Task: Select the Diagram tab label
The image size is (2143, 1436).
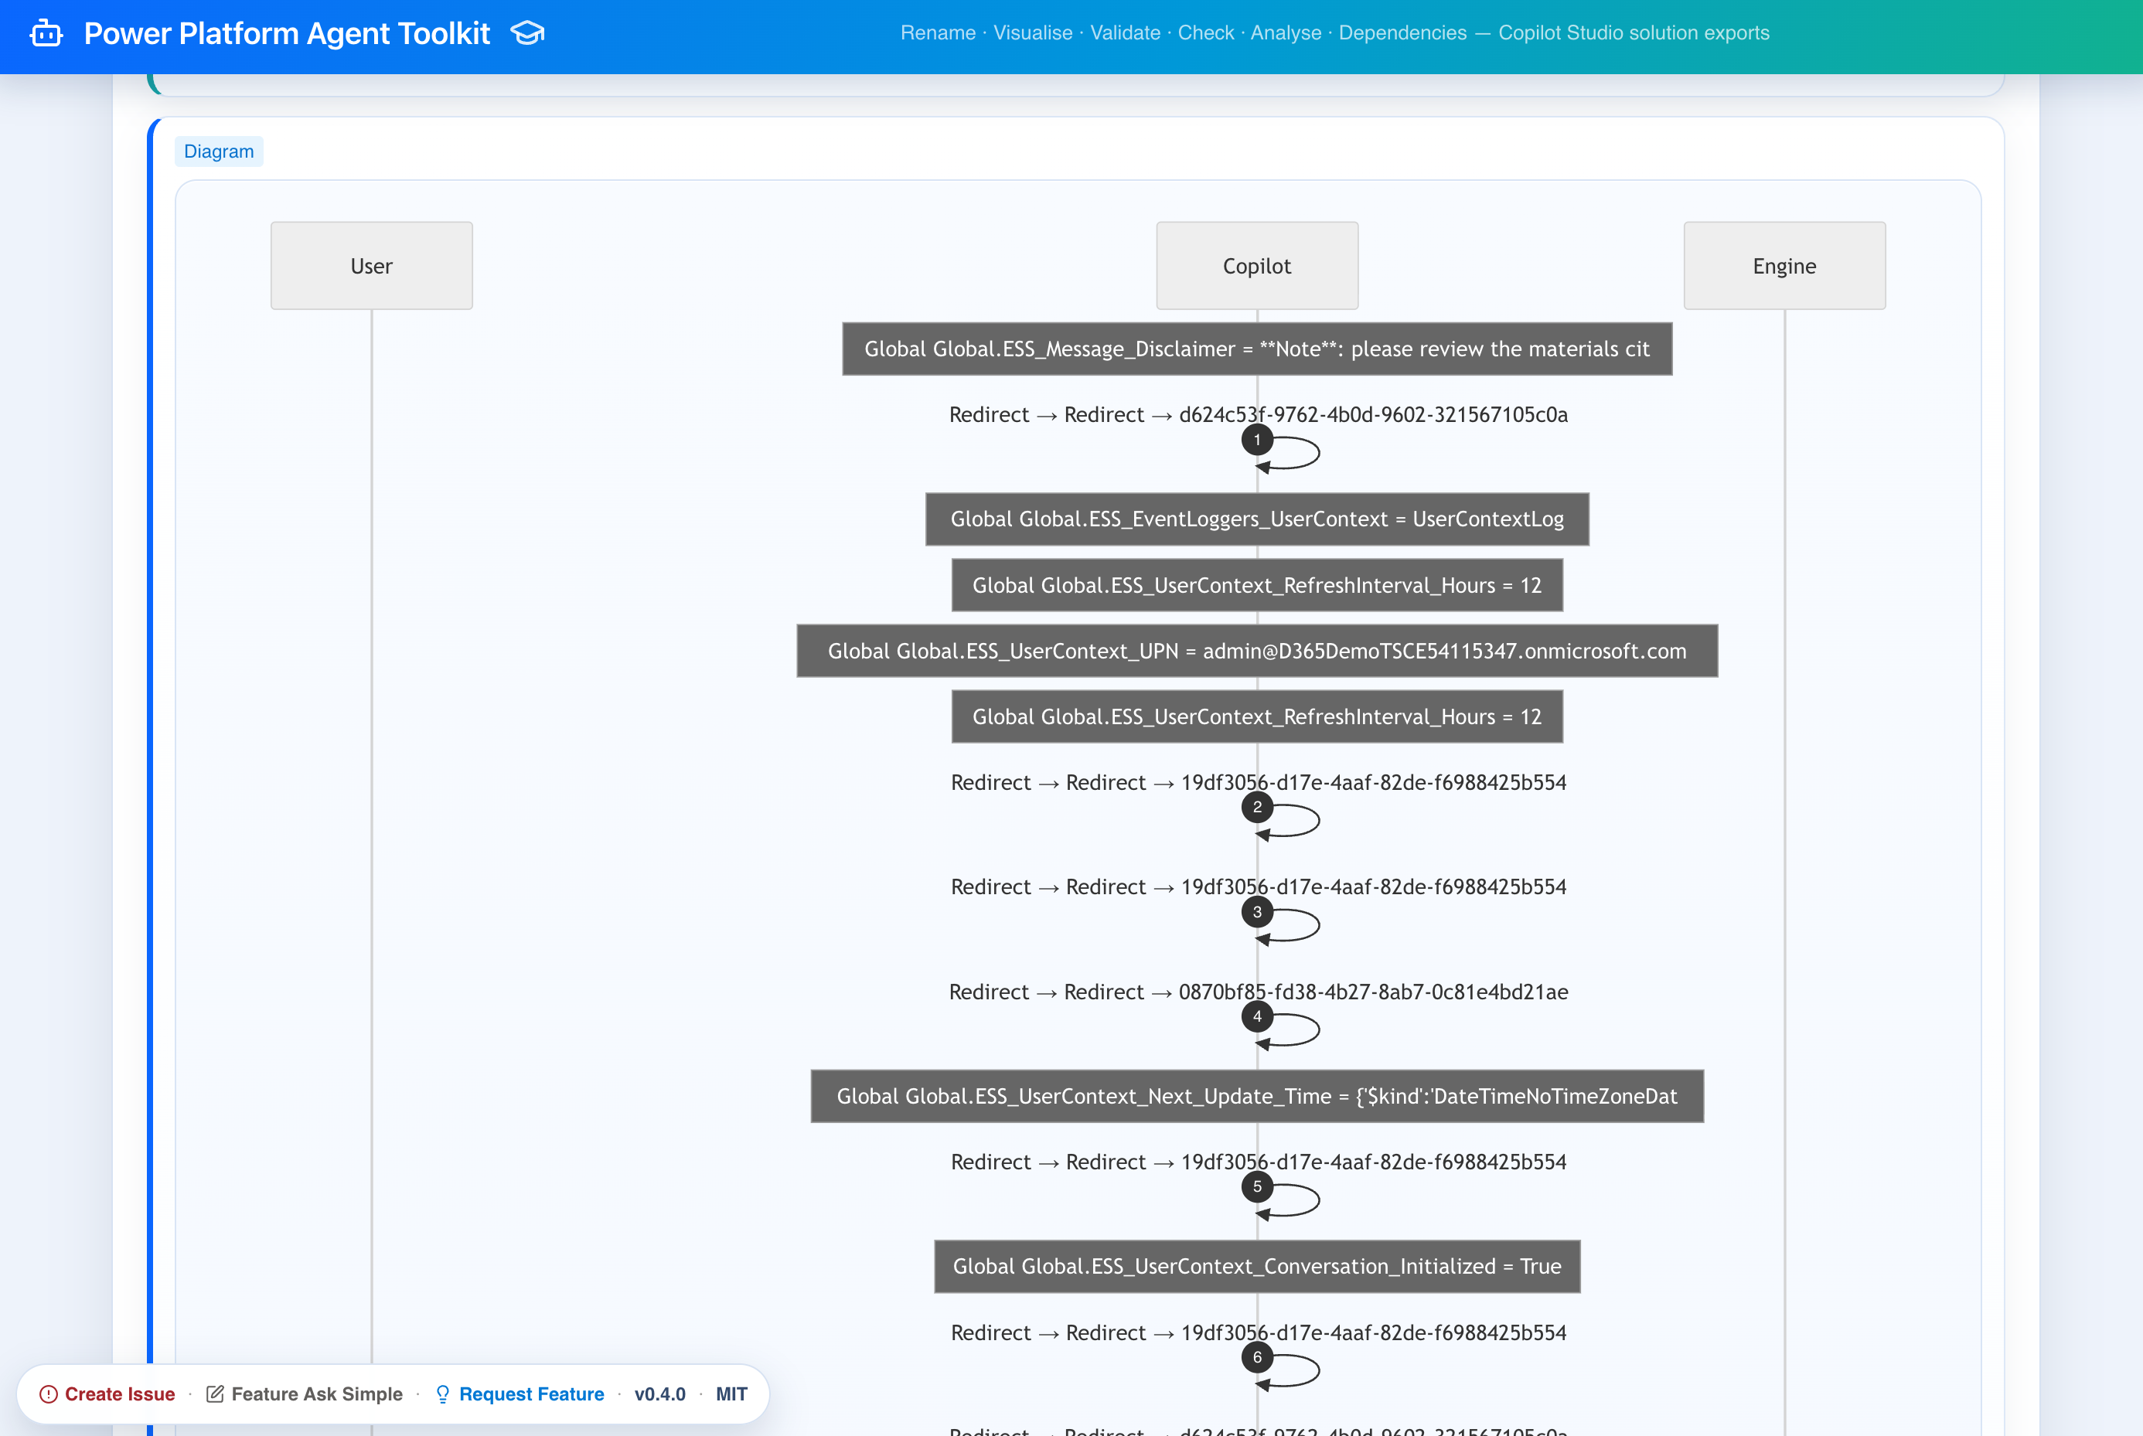Action: tap(219, 151)
